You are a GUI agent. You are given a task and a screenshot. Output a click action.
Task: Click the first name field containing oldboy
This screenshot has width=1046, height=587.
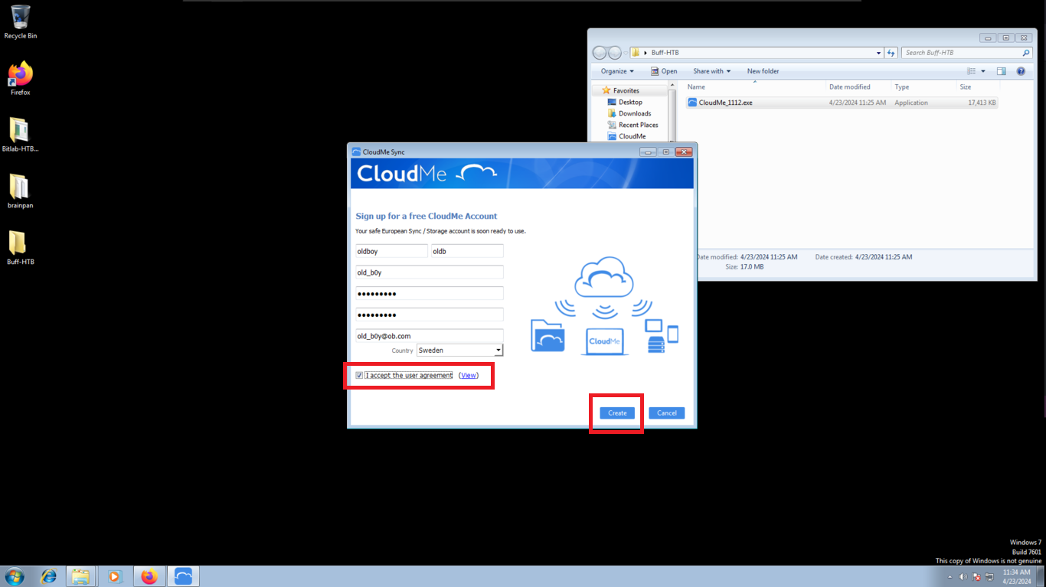[391, 251]
